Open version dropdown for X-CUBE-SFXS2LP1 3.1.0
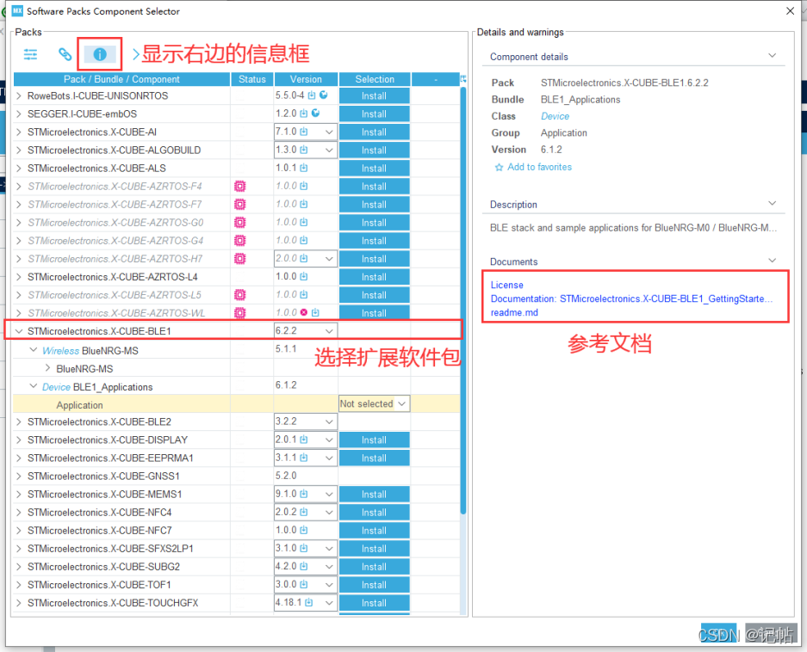This screenshot has height=652, width=807. click(x=329, y=549)
